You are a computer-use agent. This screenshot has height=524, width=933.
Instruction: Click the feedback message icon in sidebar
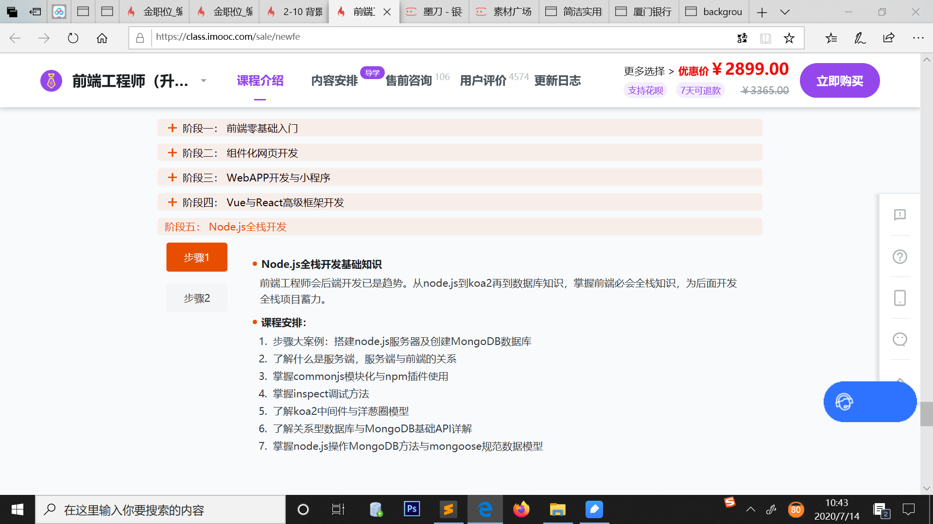(x=900, y=215)
